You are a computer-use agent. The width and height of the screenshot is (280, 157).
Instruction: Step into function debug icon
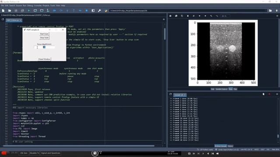[x=67, y=10]
